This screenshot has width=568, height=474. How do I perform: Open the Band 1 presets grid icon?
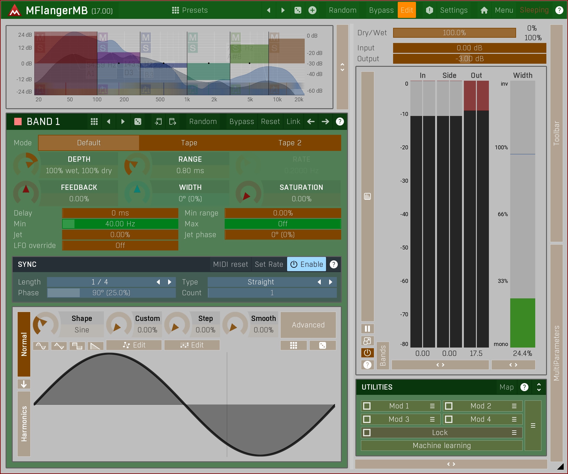[x=94, y=122]
